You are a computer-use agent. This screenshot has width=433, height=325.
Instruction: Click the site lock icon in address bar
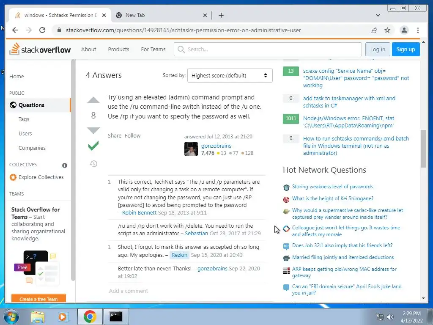click(x=59, y=30)
